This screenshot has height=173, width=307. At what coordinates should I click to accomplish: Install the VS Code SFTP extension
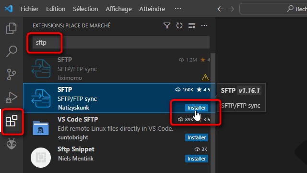coord(197,137)
